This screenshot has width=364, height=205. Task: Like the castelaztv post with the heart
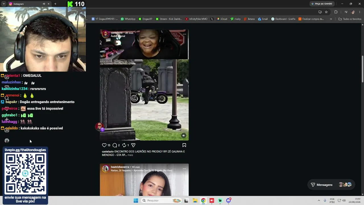click(104, 145)
